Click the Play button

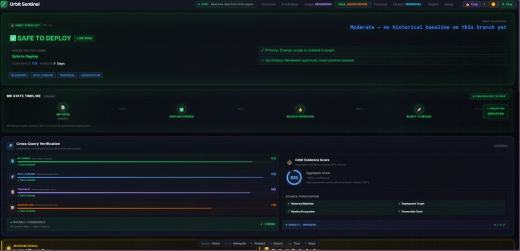tap(506, 5)
